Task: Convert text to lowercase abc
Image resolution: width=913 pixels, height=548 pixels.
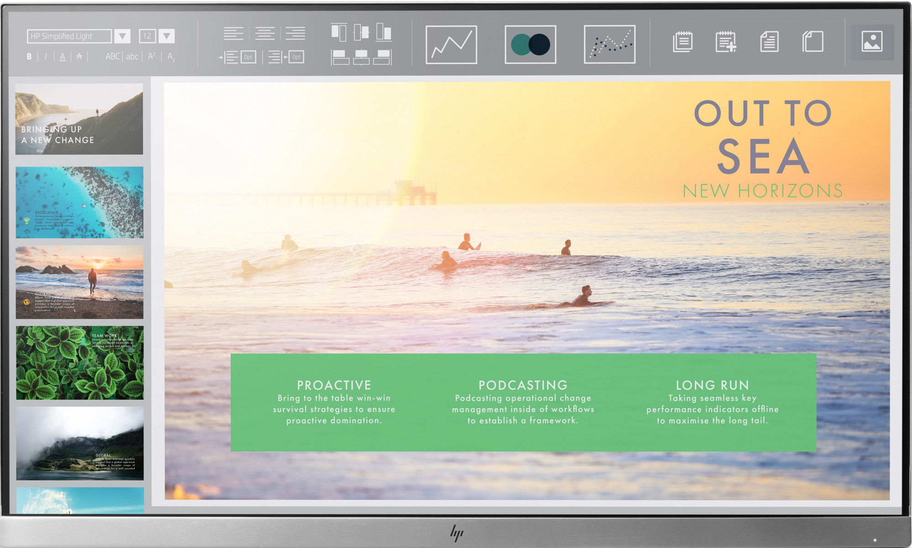Action: click(x=132, y=57)
